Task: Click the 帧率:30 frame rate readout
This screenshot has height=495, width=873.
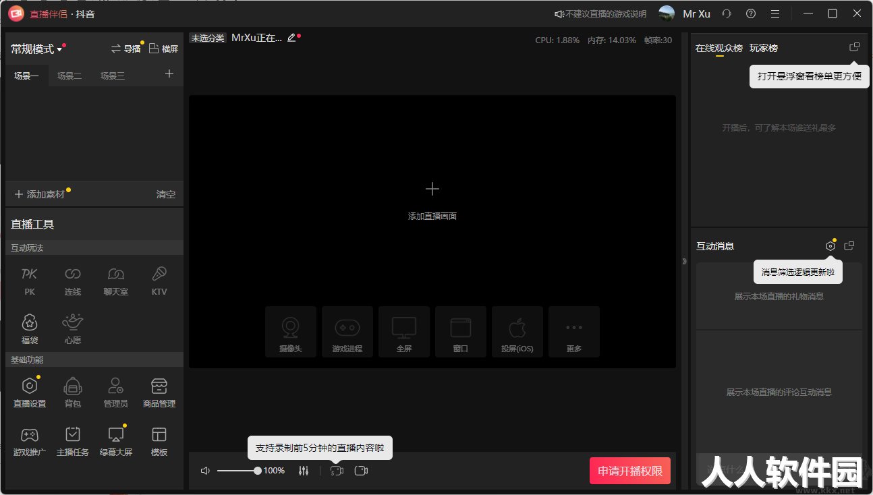Action: click(658, 40)
